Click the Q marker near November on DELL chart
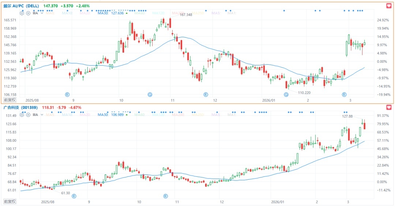The height and width of the screenshot is (207, 395). tap(150, 94)
